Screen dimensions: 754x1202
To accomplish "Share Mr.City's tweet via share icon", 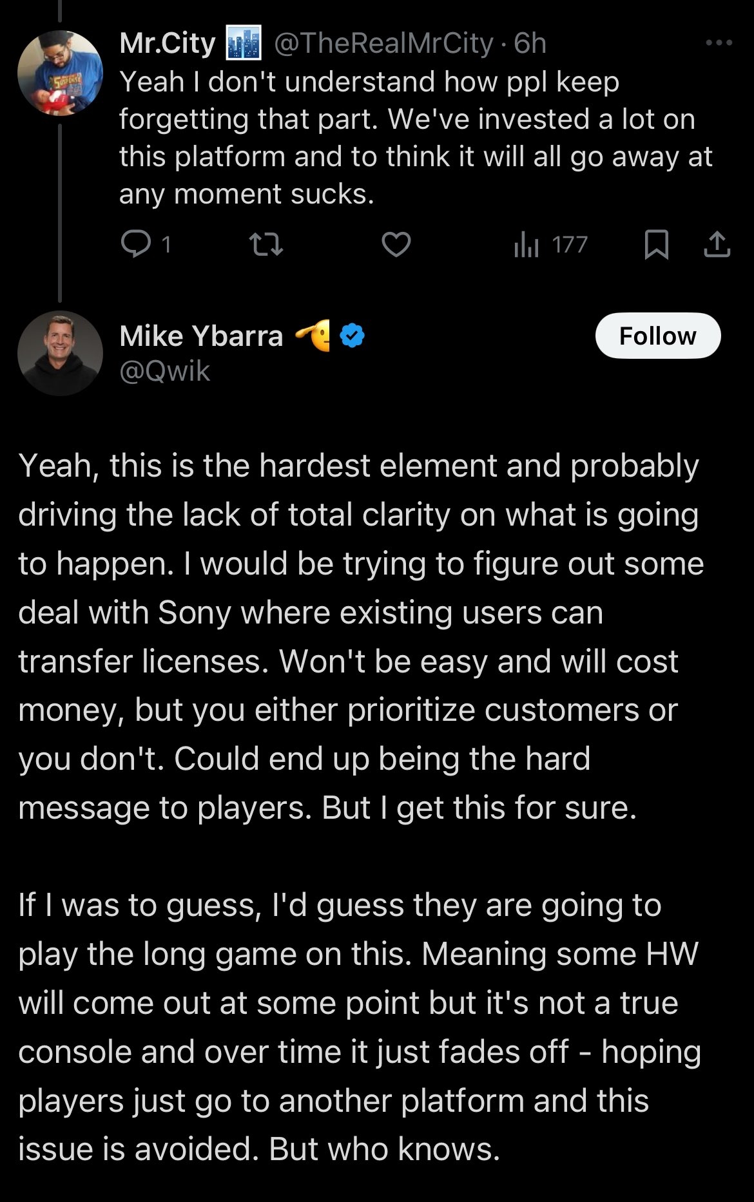I will [x=717, y=245].
